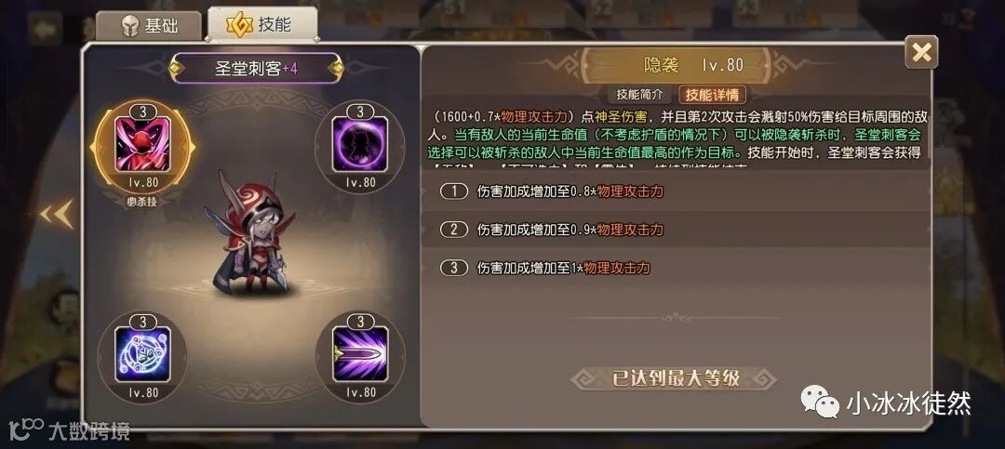Click the gold star icon on 技能 tab
This screenshot has height=449, width=1005.
240,25
